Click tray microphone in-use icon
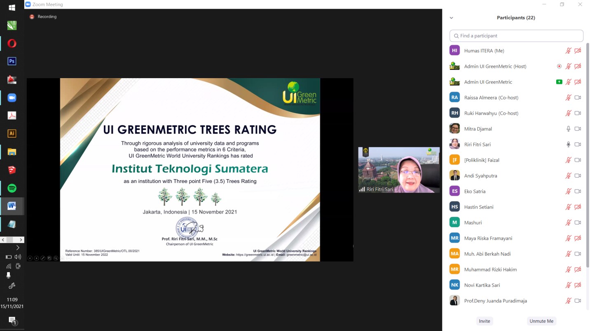 [8, 275]
